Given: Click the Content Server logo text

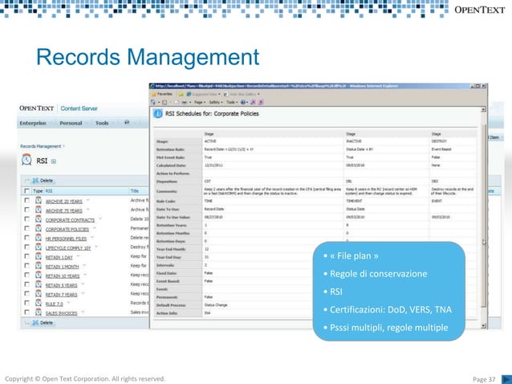Looking at the screenshot, I should [x=79, y=108].
